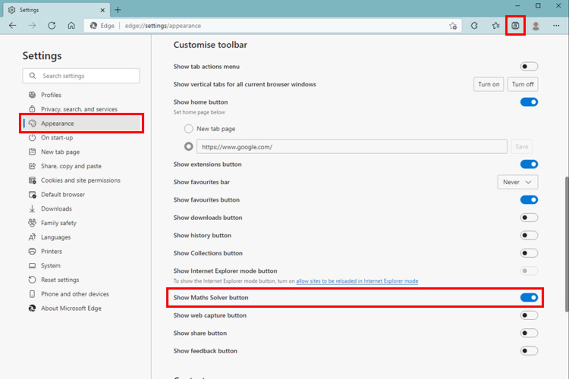Screen dimensions: 569x379
Task: Expand the Show favourites bar dropdown
Action: (518, 182)
